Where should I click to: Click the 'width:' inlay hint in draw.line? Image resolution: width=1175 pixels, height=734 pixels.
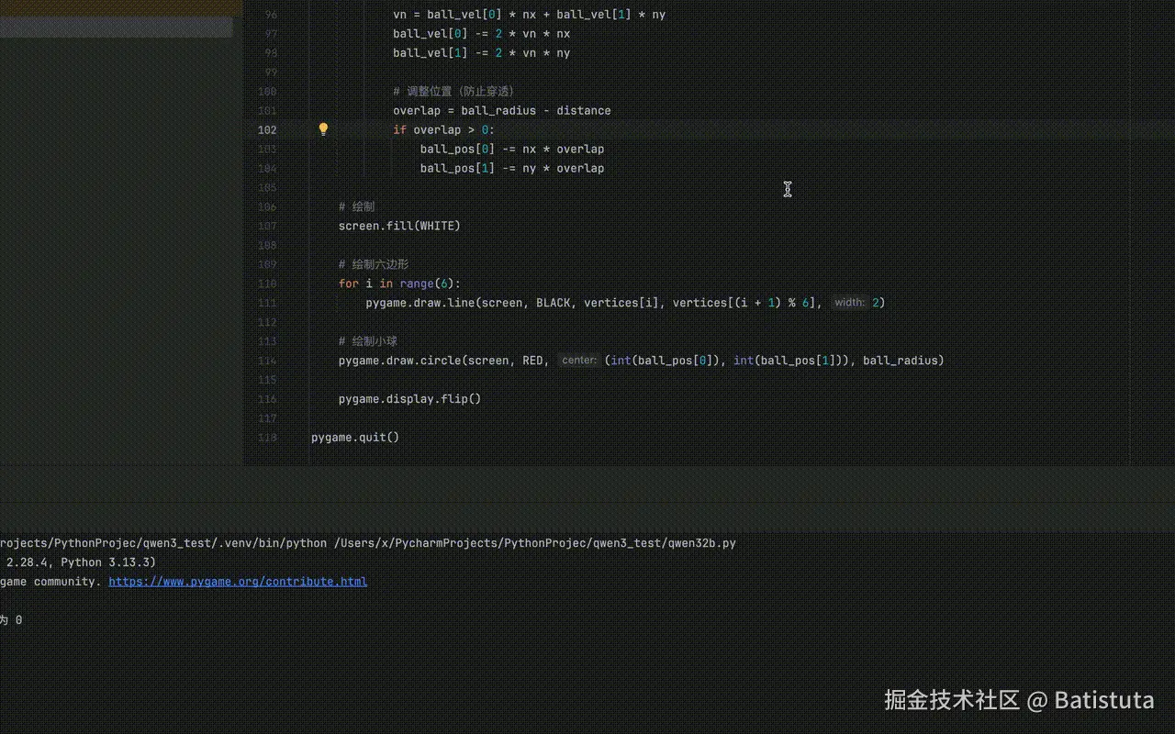(849, 303)
